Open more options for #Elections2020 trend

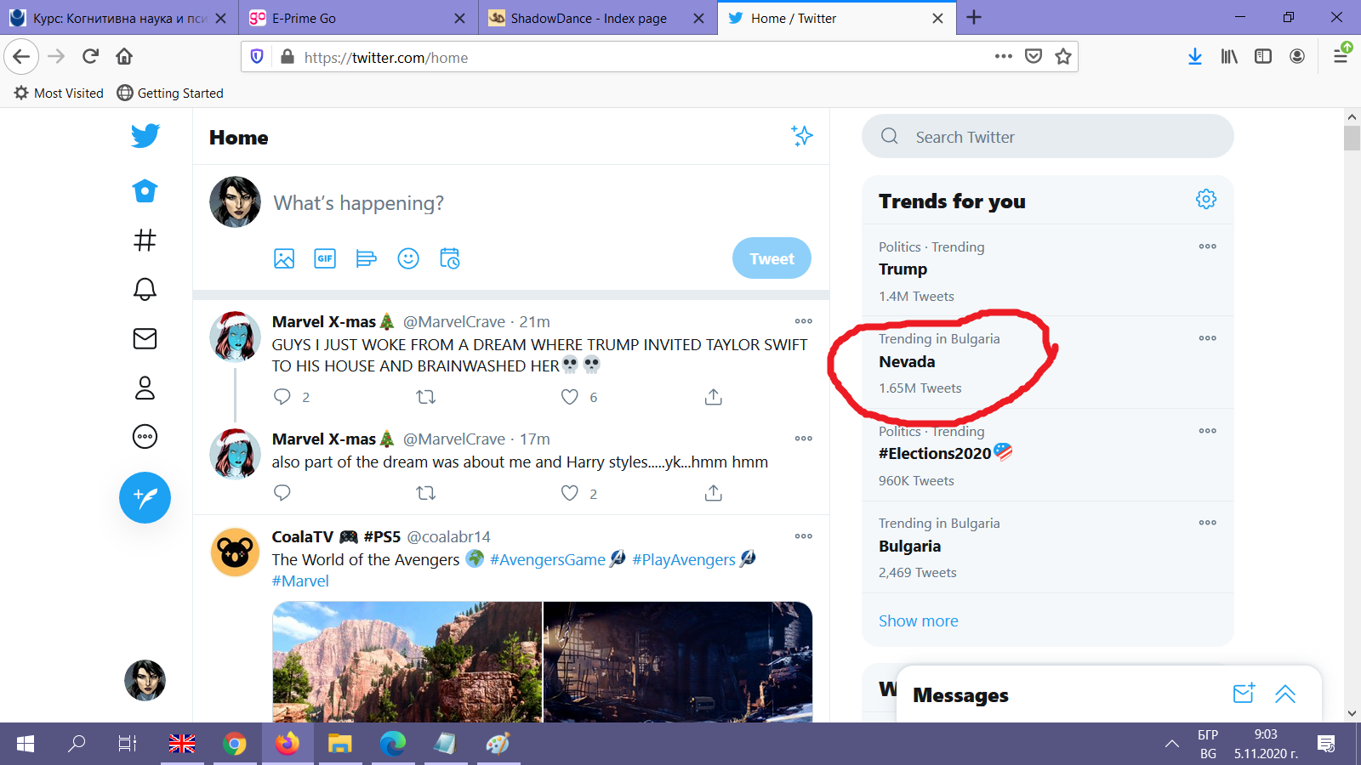tap(1208, 431)
